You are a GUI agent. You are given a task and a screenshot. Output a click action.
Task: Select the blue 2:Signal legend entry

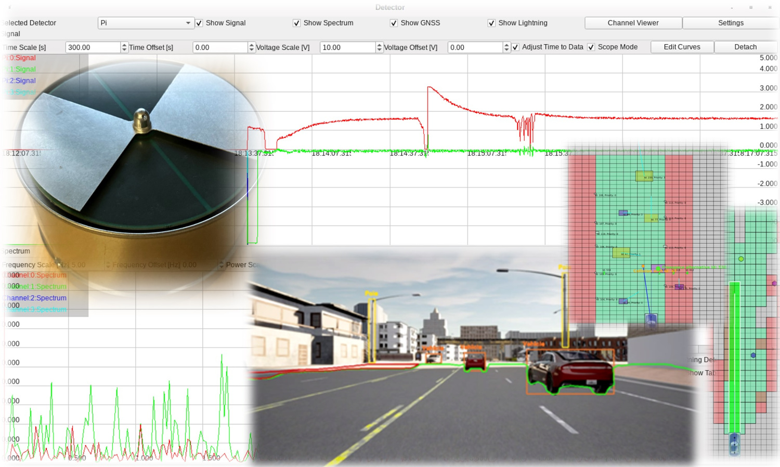point(20,81)
